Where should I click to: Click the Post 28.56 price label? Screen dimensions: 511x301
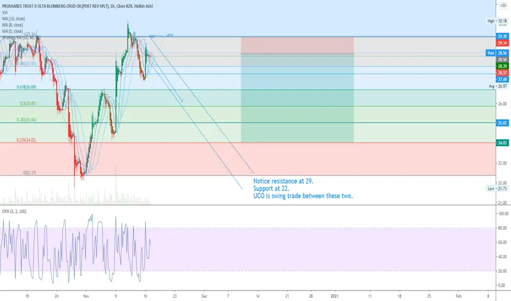click(x=497, y=53)
